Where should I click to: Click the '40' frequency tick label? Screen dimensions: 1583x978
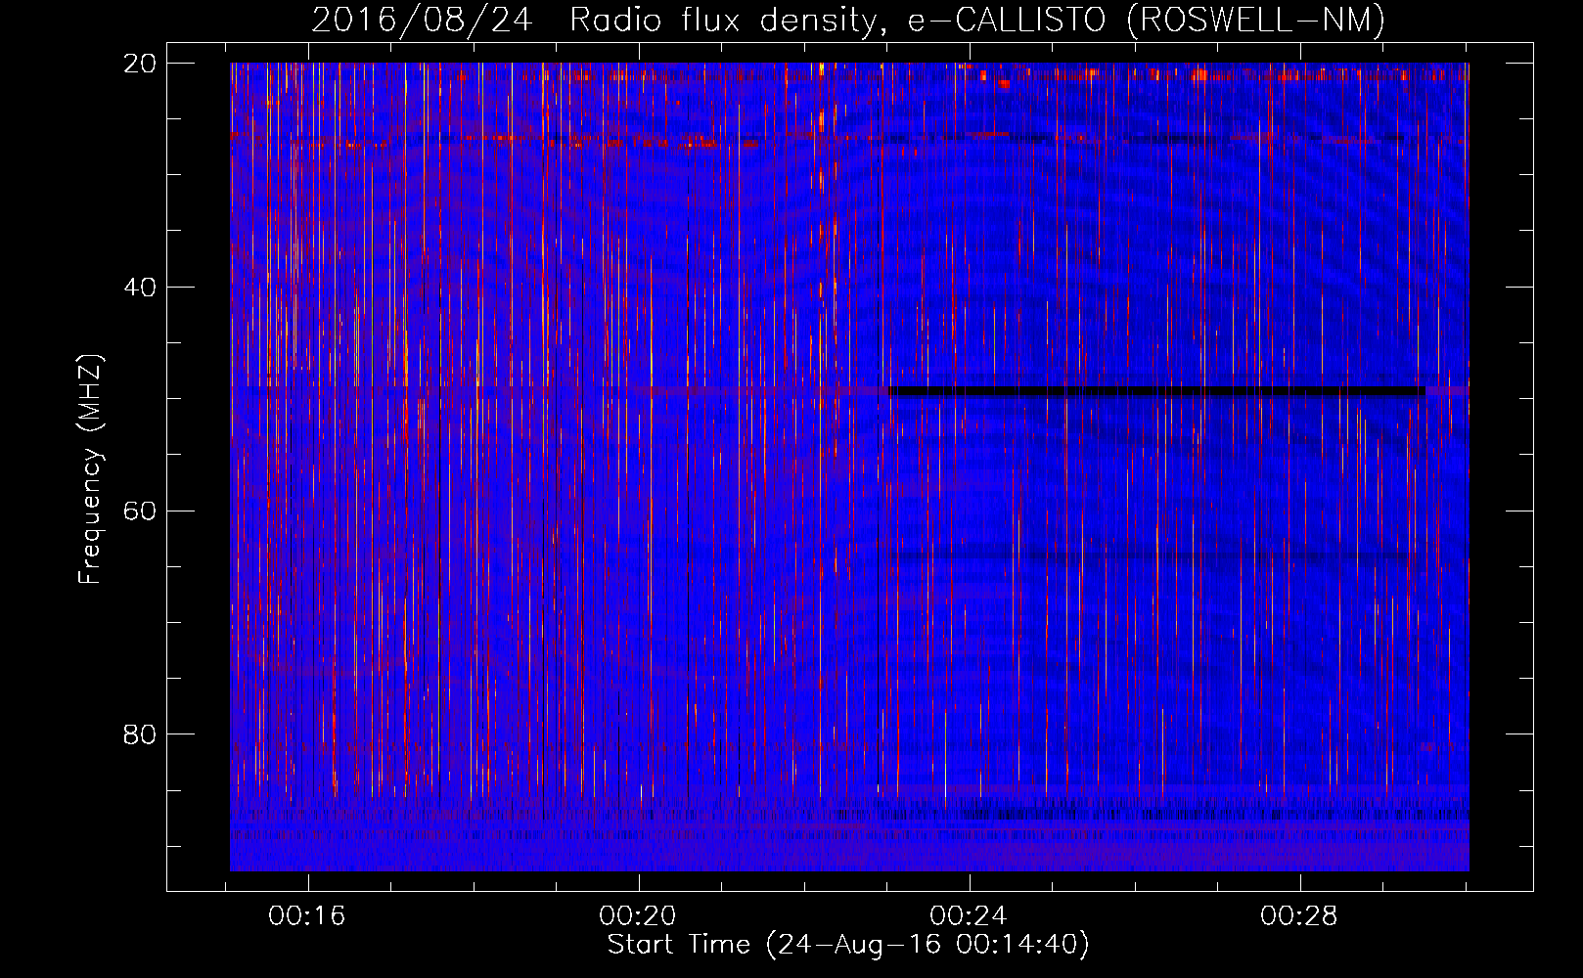coord(139,288)
